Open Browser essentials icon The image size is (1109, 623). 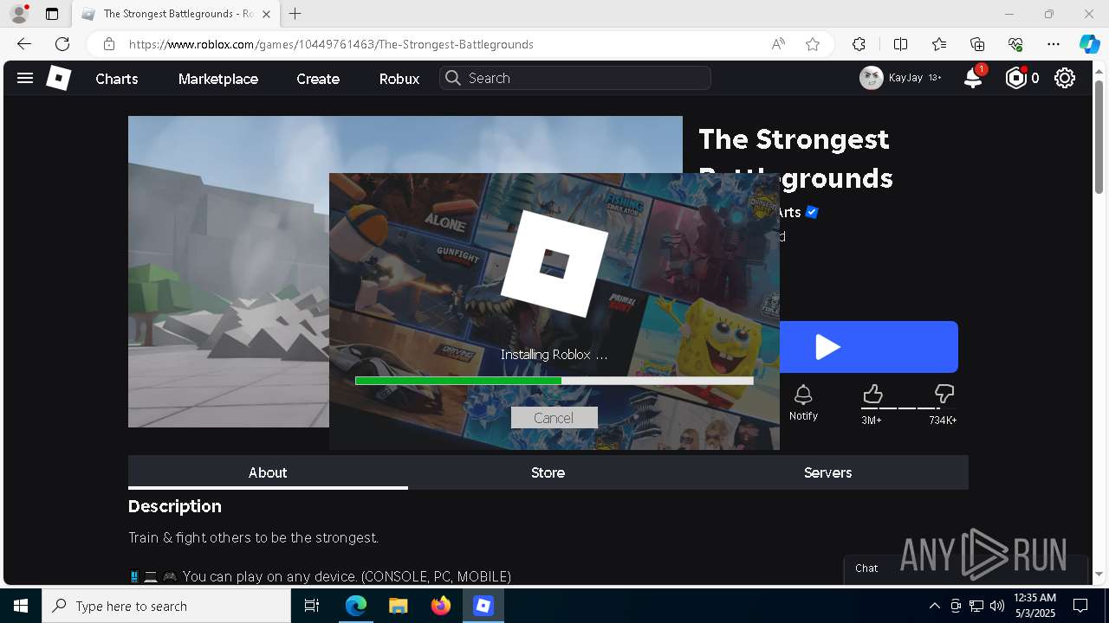click(1015, 44)
